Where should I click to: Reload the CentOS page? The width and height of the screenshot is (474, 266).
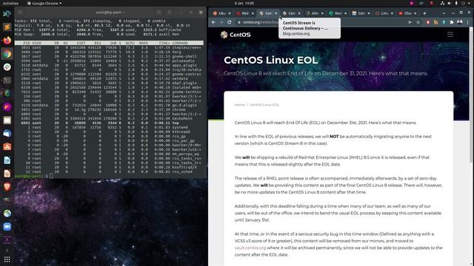pyautogui.click(x=230, y=22)
